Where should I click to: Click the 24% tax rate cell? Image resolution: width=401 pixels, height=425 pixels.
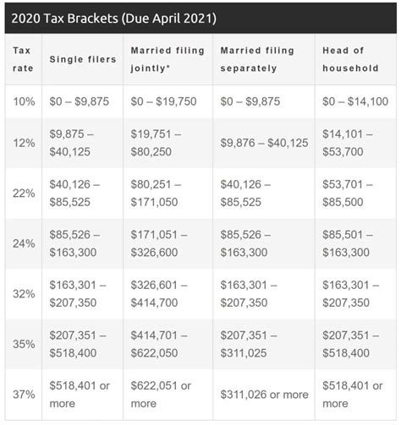pos(24,243)
